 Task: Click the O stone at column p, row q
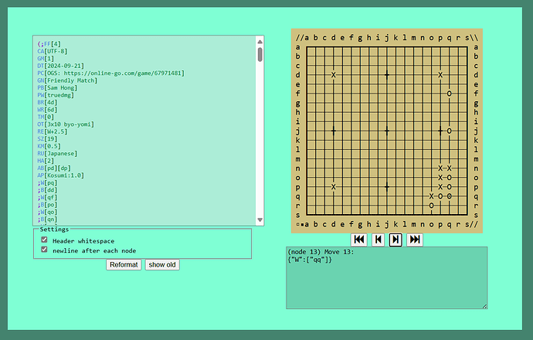coord(440,196)
